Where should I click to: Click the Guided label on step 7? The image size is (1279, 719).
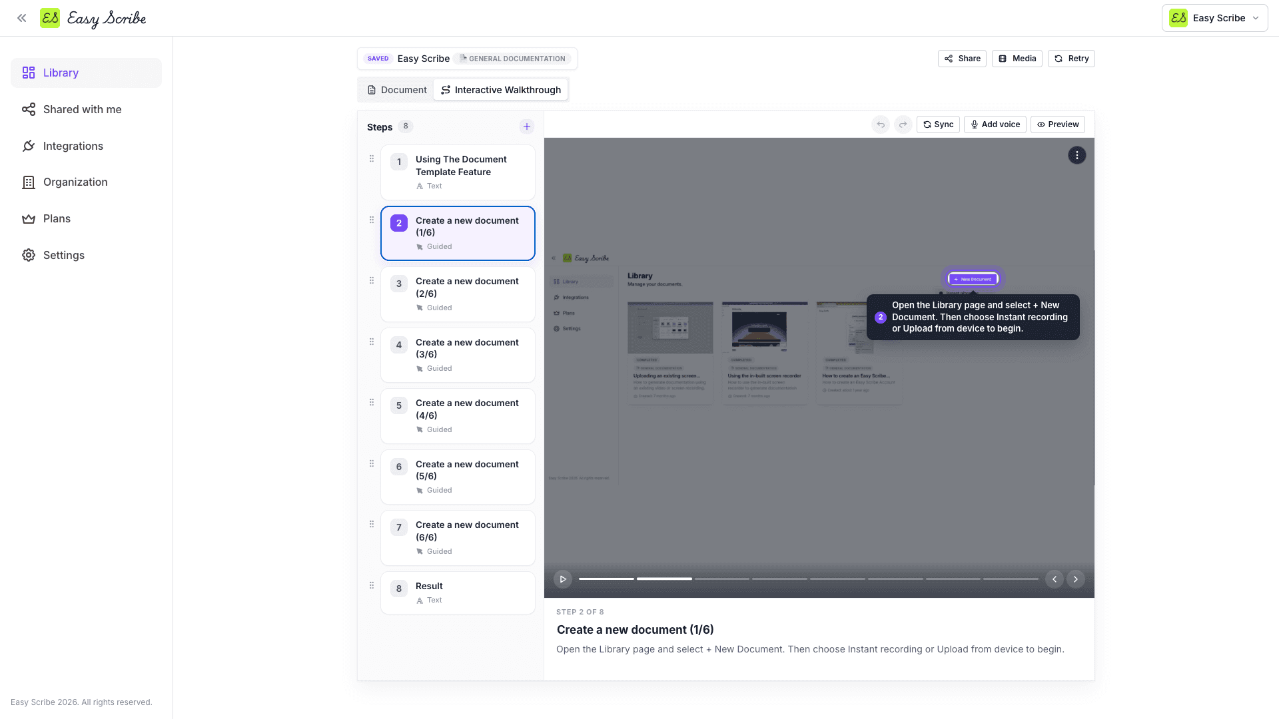440,551
